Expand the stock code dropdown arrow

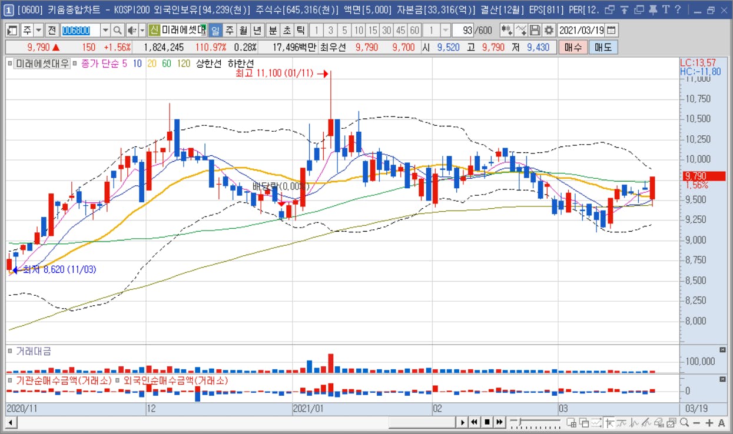(x=105, y=31)
